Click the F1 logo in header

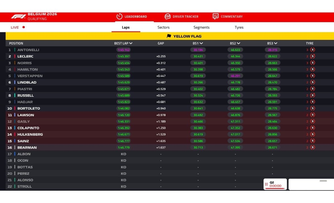18,16
